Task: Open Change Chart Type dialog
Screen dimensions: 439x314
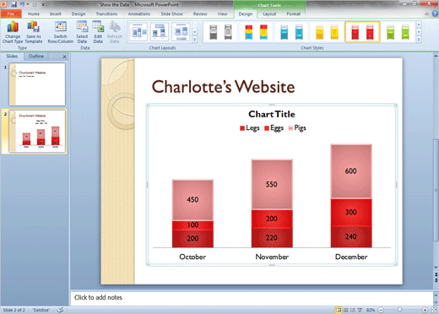Action: 13,32
